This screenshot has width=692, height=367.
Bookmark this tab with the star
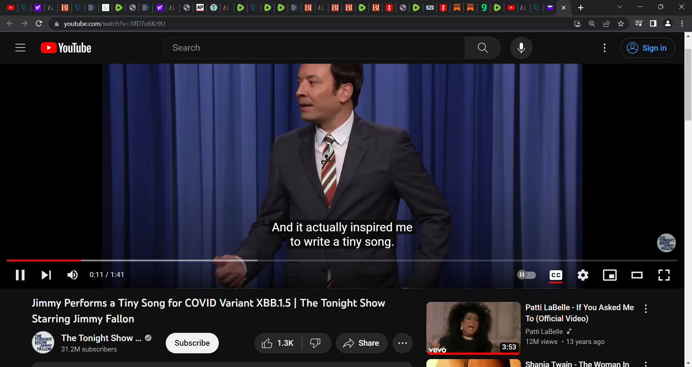pyautogui.click(x=621, y=24)
